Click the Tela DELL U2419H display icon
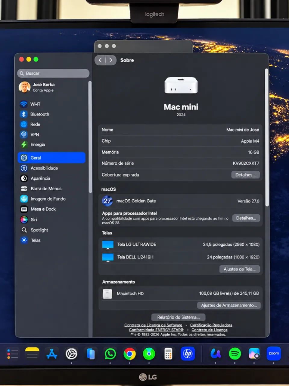289x386 pixels. 108,258
